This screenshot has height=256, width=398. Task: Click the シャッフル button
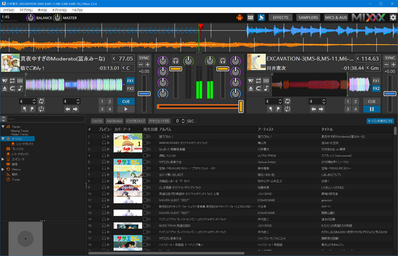click(x=97, y=121)
